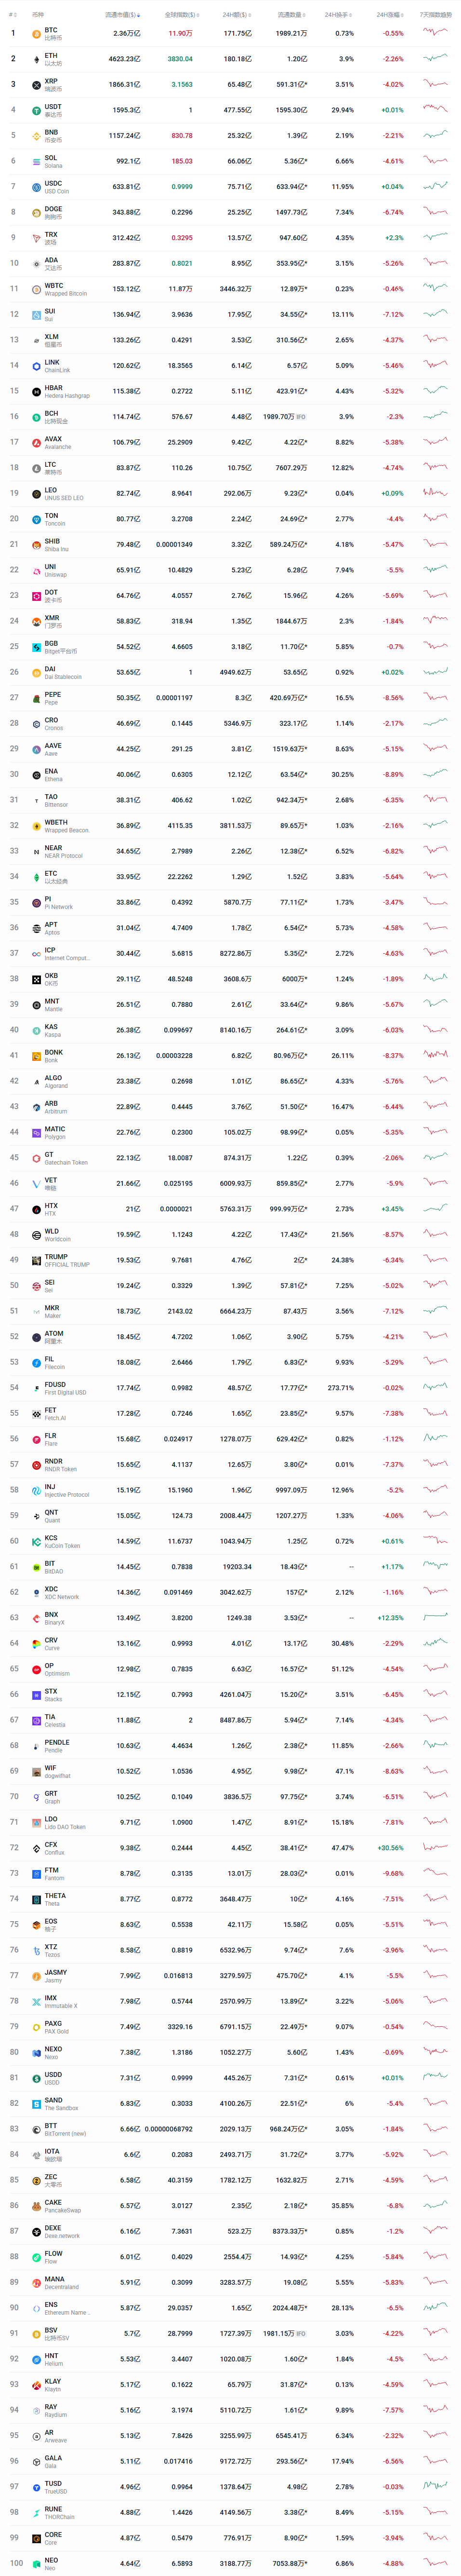Screen dimensions: 461x2576
Task: View the CFX 7-day trend sparkline
Action: point(435,1848)
